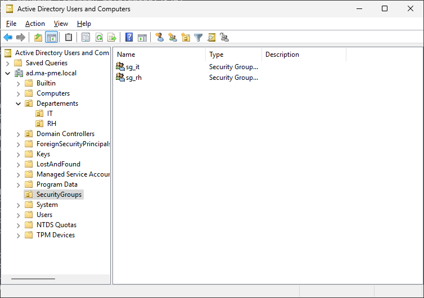The image size is (424, 298).
Task: Collapse the Departements OU
Action: click(x=18, y=104)
